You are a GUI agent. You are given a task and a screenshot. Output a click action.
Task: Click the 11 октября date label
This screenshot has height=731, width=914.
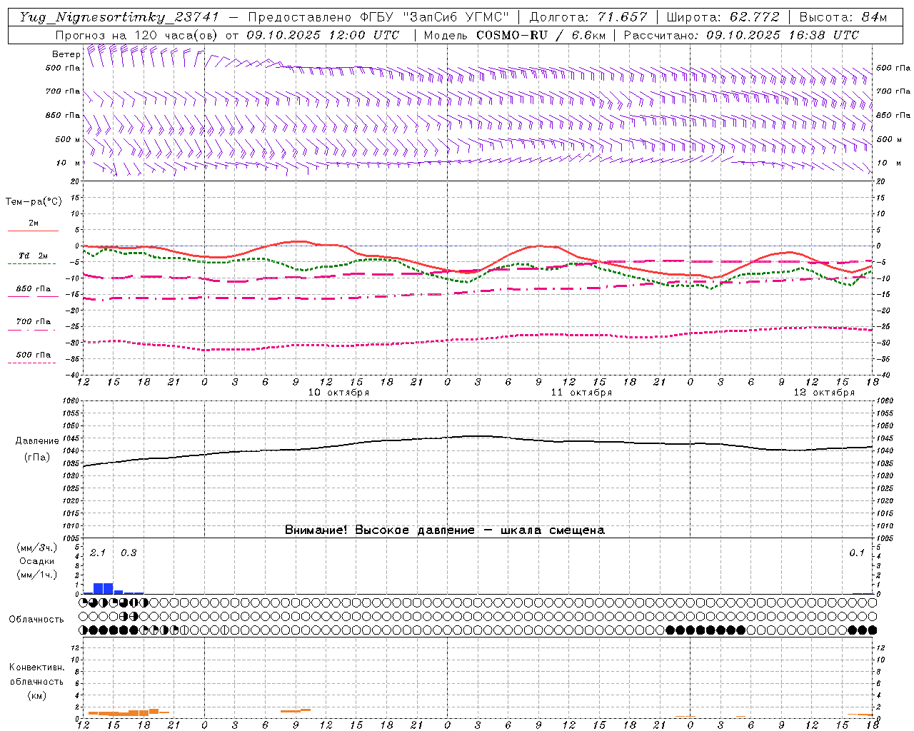(x=581, y=393)
